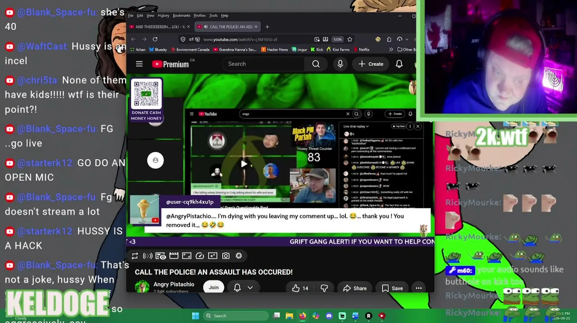The image size is (577, 323).
Task: Open the Profiles menu
Action: pyautogui.click(x=199, y=16)
